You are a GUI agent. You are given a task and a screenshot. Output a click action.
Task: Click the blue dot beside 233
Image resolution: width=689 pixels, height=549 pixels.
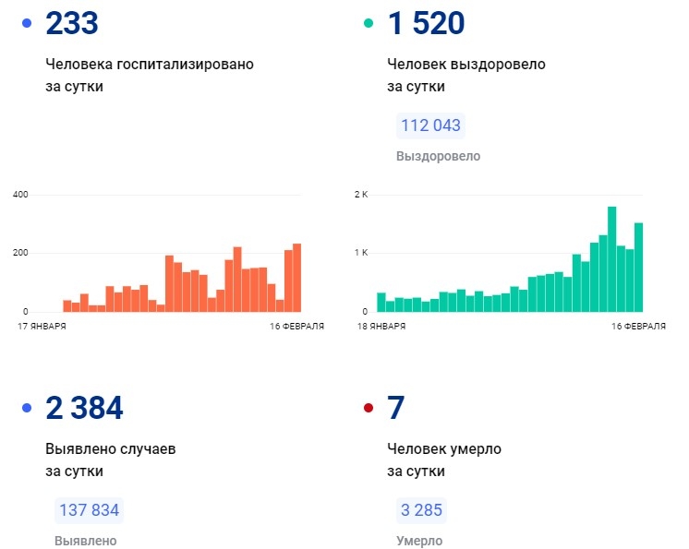(x=26, y=23)
